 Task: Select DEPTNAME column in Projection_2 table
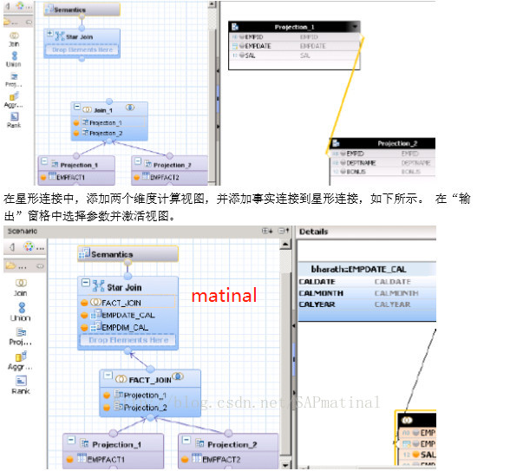(382, 163)
